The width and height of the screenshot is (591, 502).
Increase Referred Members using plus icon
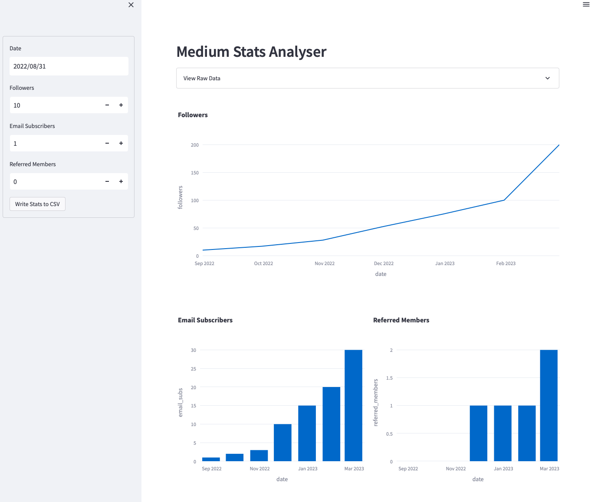pyautogui.click(x=121, y=181)
